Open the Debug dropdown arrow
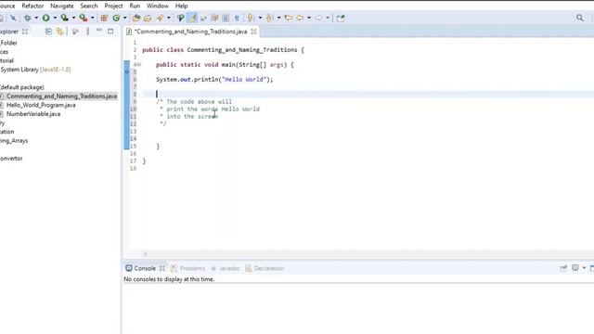The width and height of the screenshot is (594, 334). coord(36,18)
